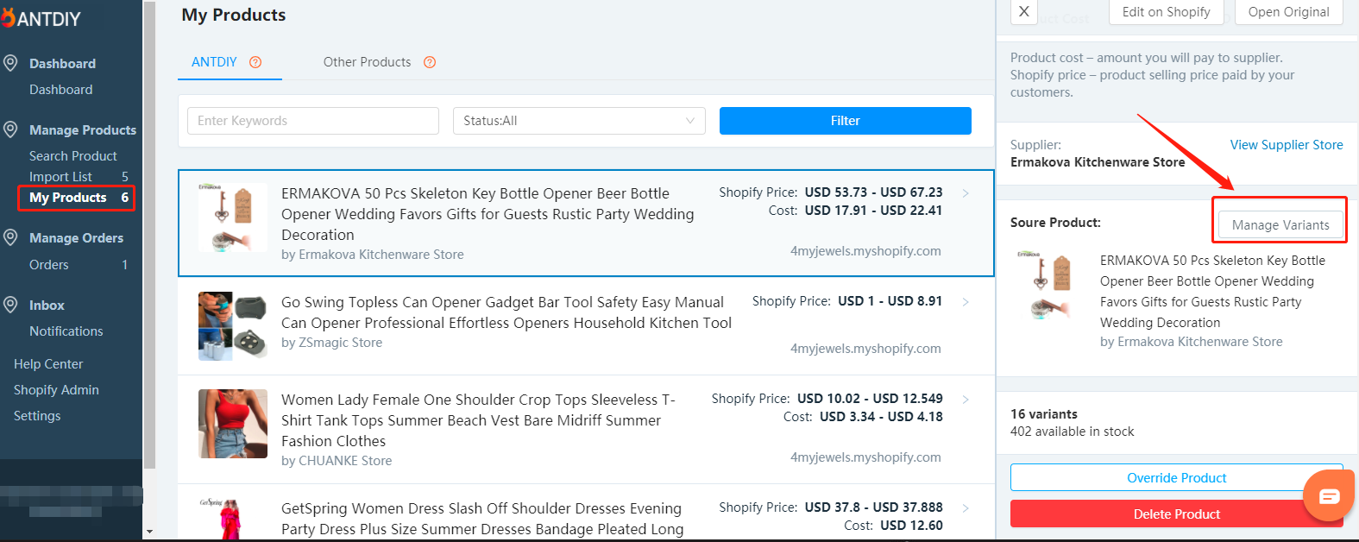
Task: Click the GetSpring dress thumbnail
Action: (233, 520)
